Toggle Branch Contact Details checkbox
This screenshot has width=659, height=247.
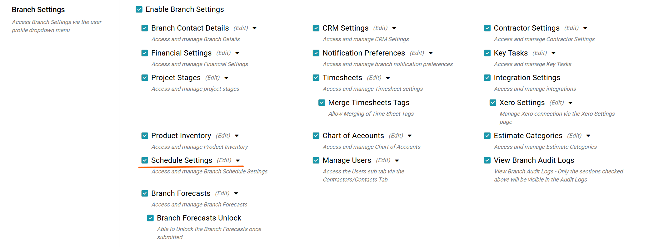pos(145,28)
